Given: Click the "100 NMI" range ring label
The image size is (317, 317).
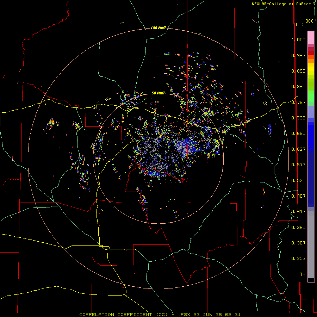Looking at the screenshot, I should coord(158,28).
